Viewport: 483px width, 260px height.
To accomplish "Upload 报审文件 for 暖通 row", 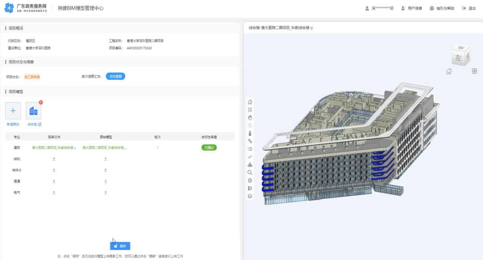I will [54, 181].
